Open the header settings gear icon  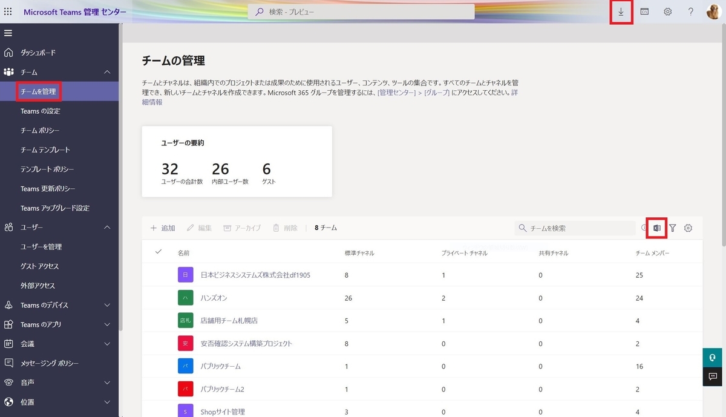tap(667, 11)
